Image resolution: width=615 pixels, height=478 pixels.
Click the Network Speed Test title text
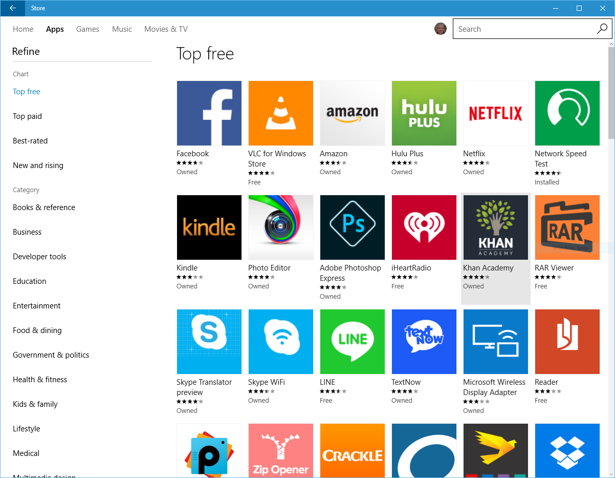561,159
